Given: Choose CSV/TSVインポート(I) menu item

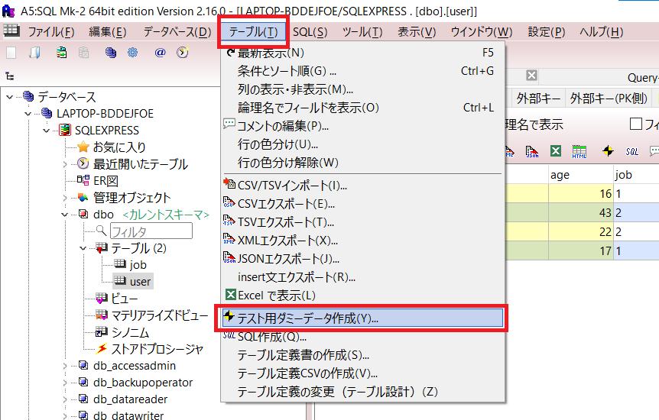Looking at the screenshot, I should [x=362, y=186].
